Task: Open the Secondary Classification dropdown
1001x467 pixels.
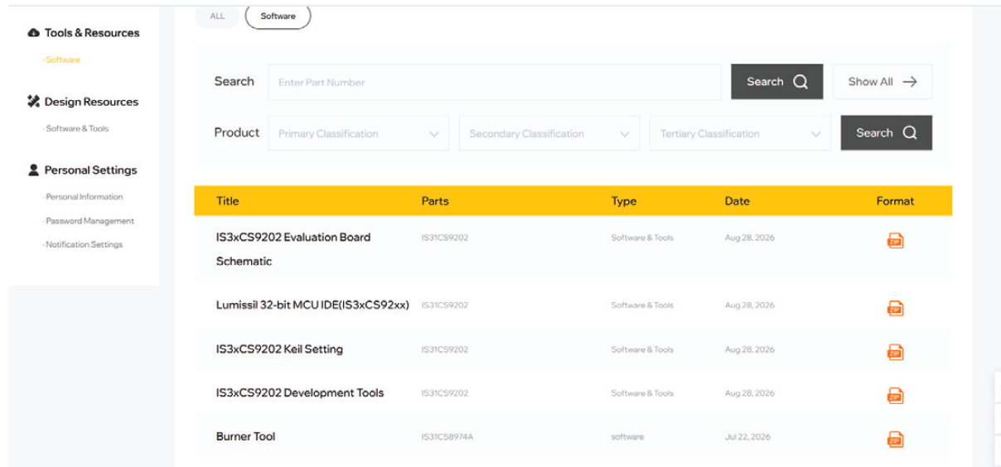Action: pos(549,133)
